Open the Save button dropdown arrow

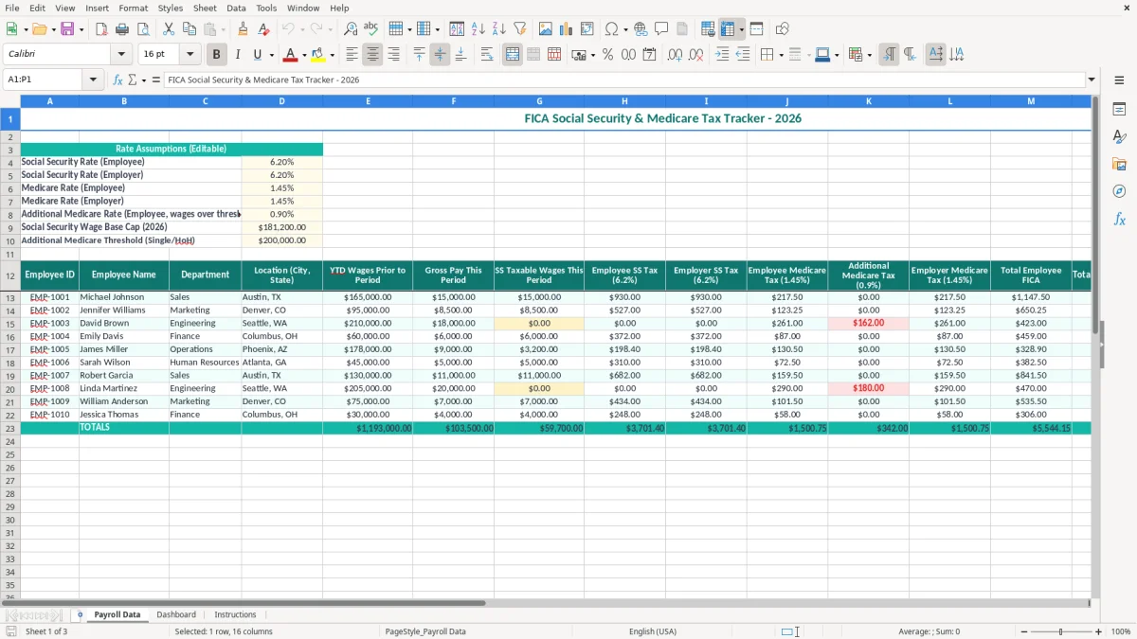(81, 29)
